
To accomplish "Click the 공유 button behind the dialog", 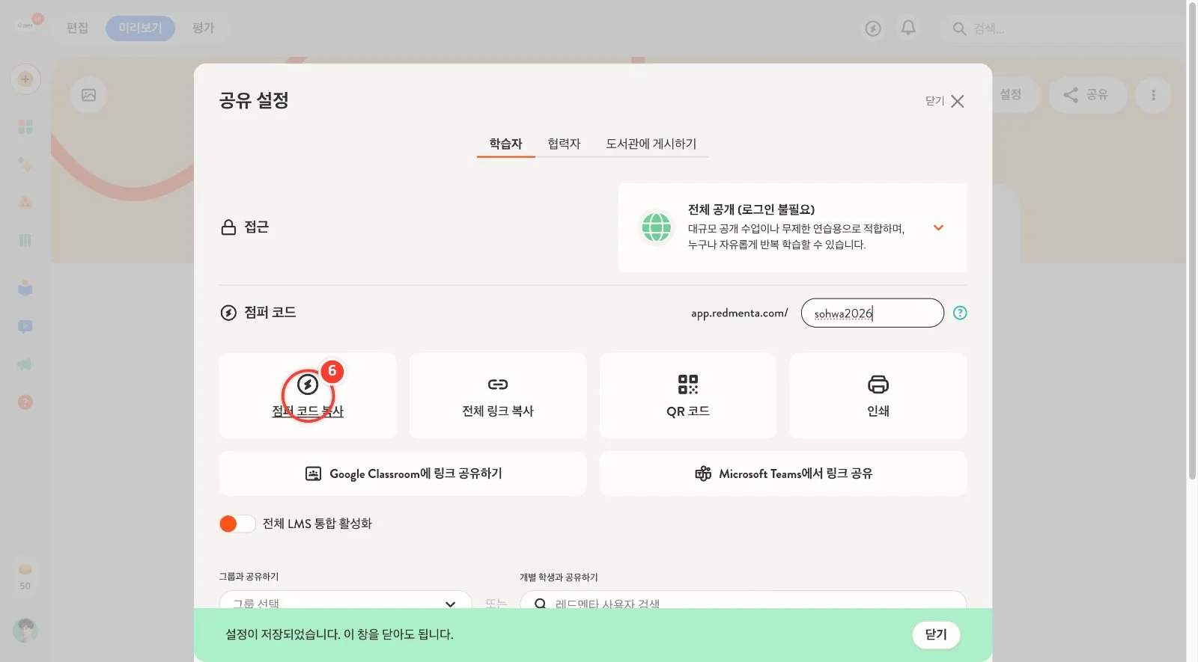I will coord(1087,95).
